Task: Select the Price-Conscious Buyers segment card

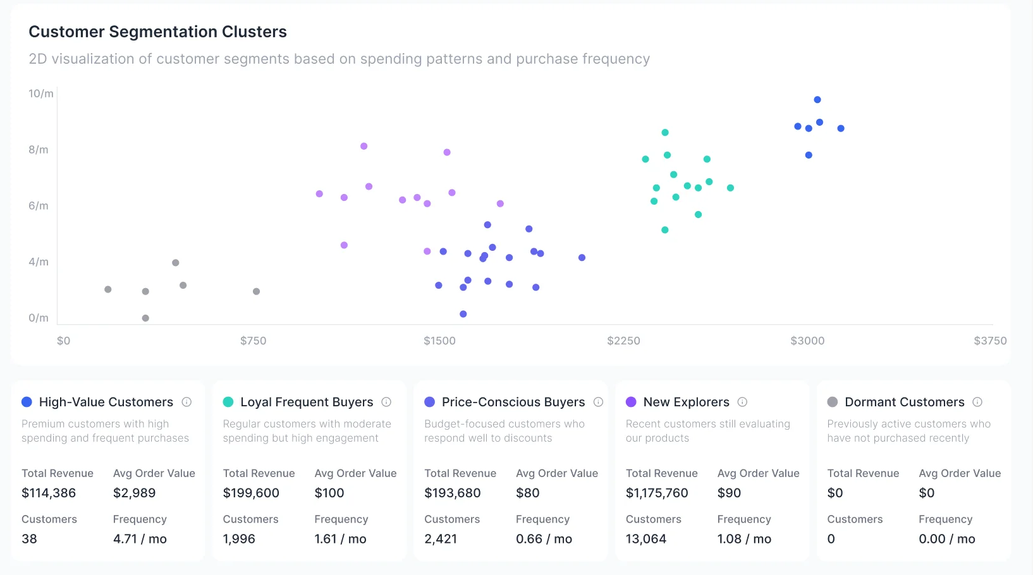Action: pos(510,471)
